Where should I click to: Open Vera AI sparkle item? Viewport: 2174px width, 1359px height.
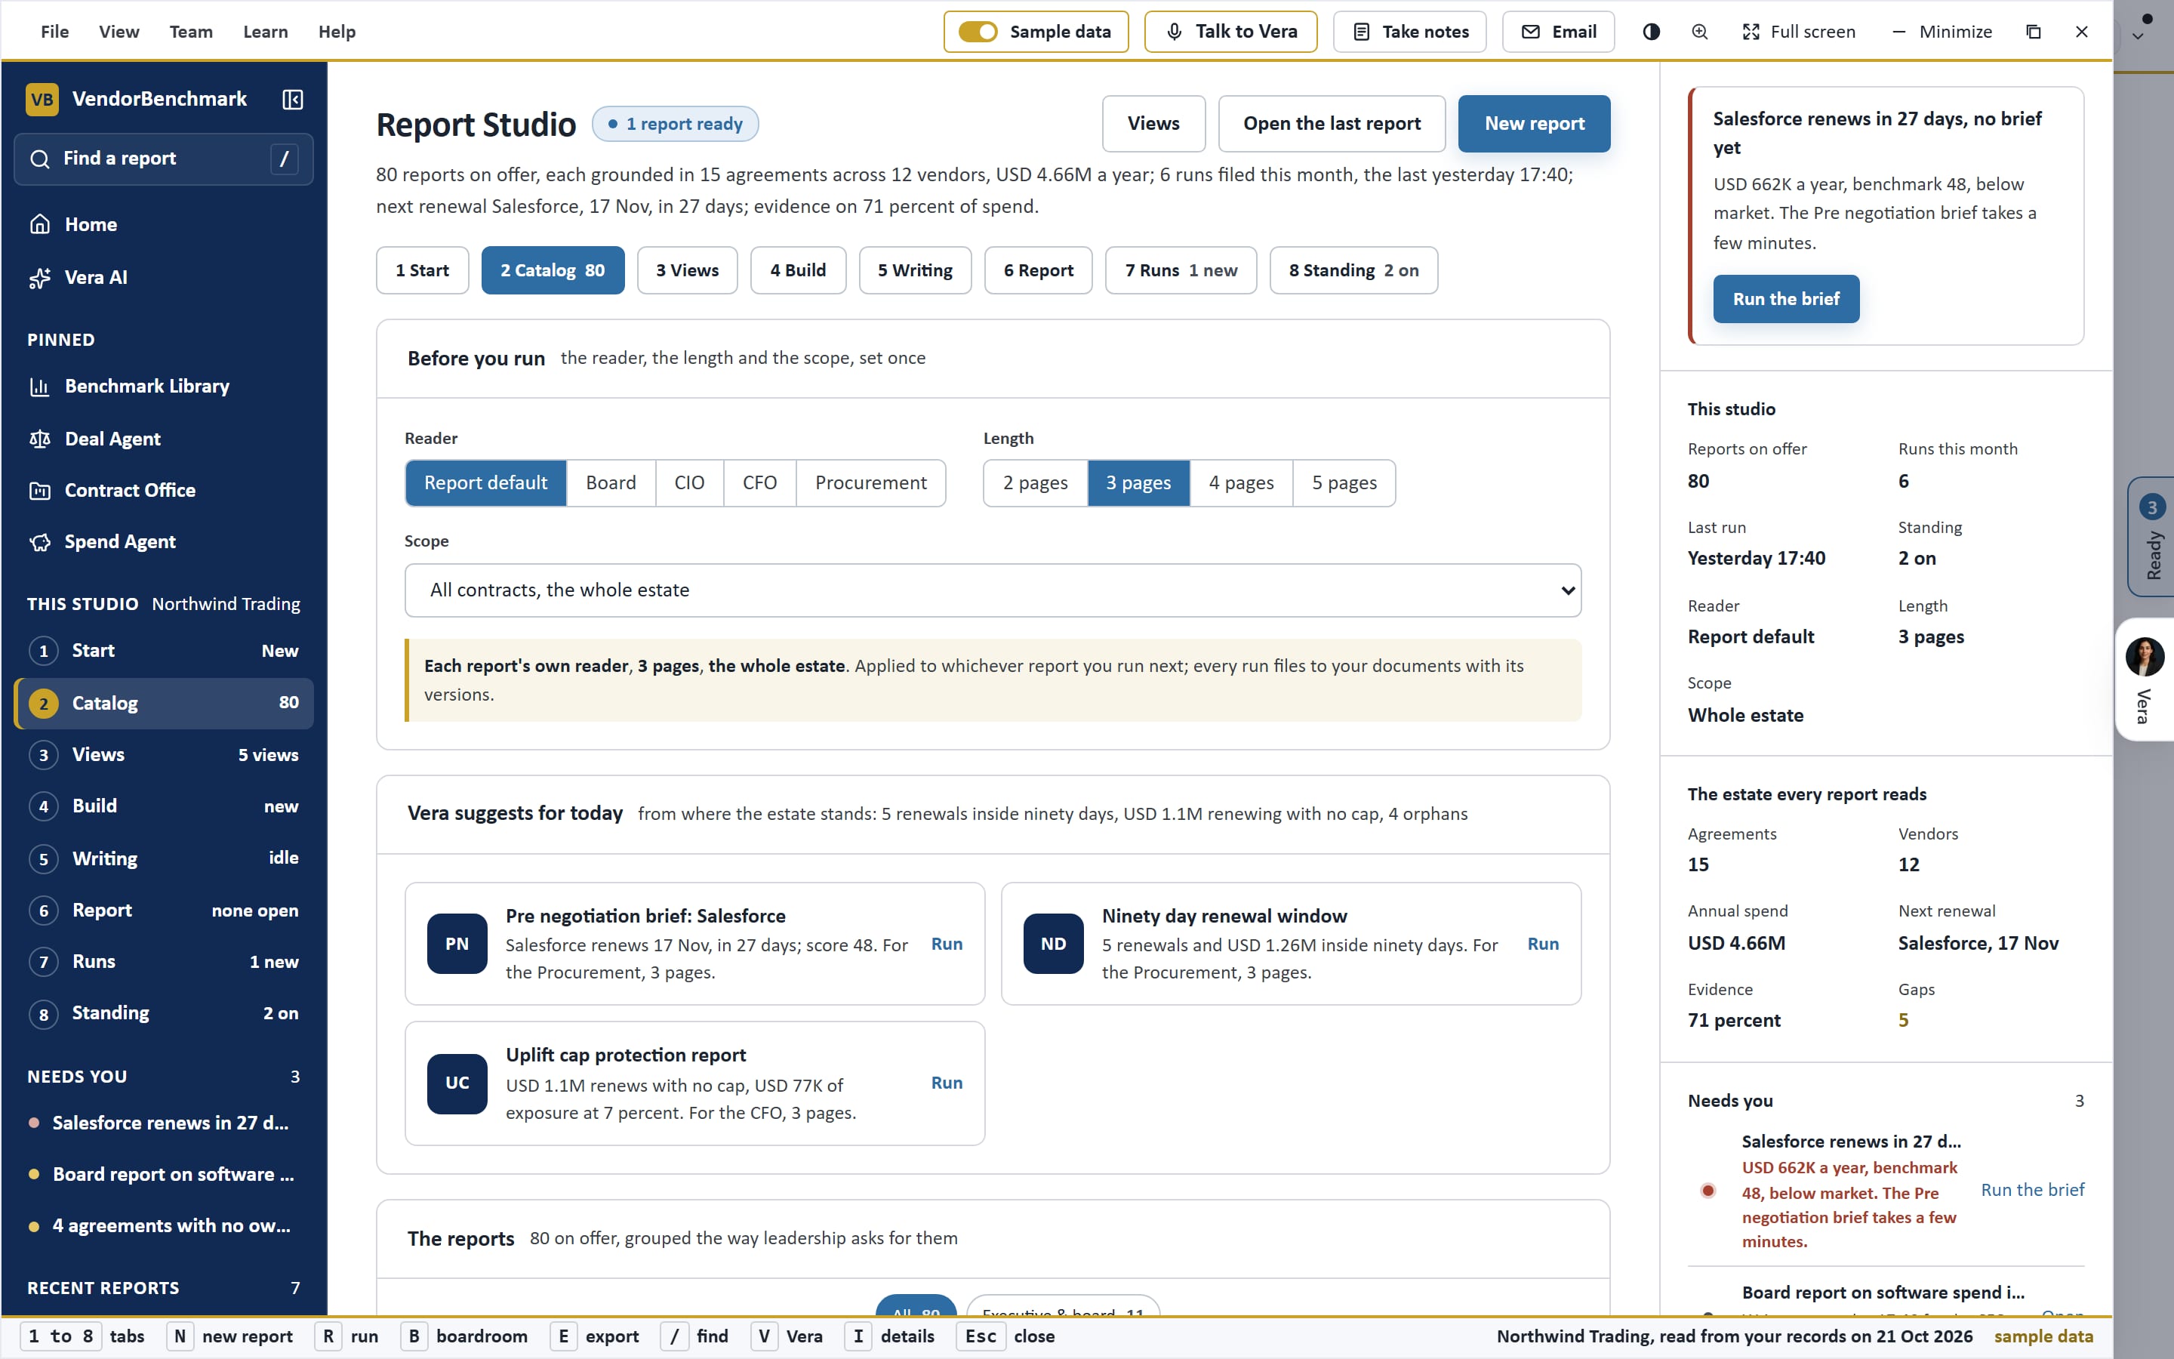click(164, 278)
